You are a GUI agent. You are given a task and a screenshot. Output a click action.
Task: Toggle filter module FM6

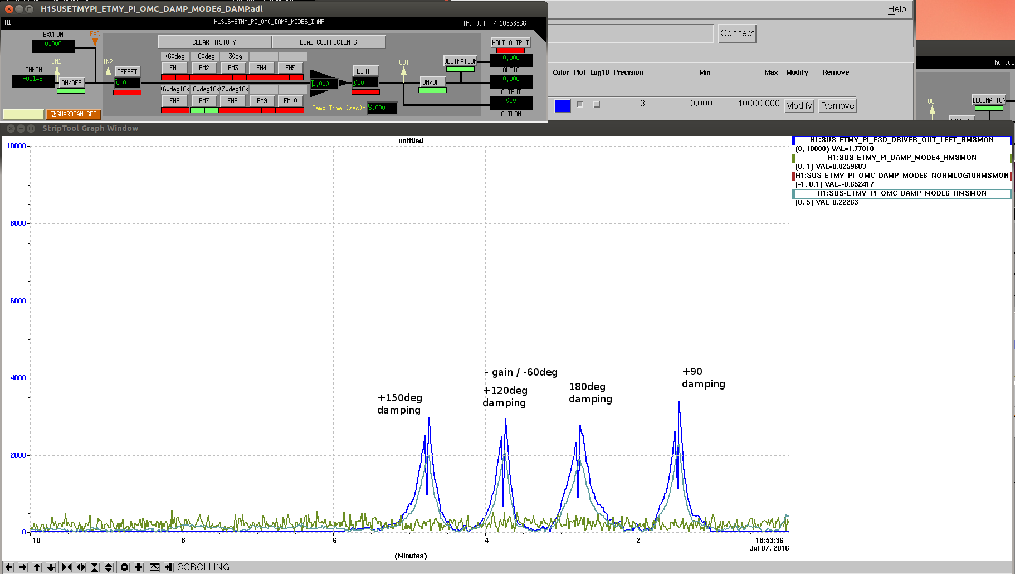click(174, 101)
